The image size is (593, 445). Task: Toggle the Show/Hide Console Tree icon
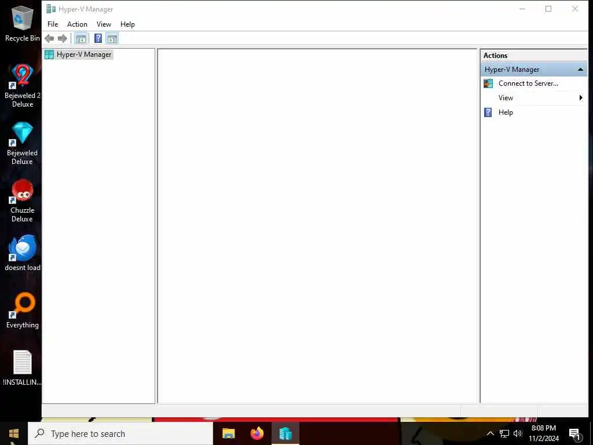(x=80, y=38)
